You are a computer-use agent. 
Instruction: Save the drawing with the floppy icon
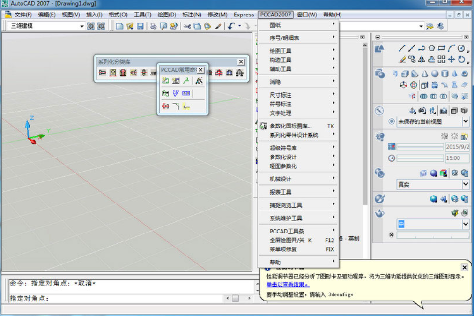(140, 26)
